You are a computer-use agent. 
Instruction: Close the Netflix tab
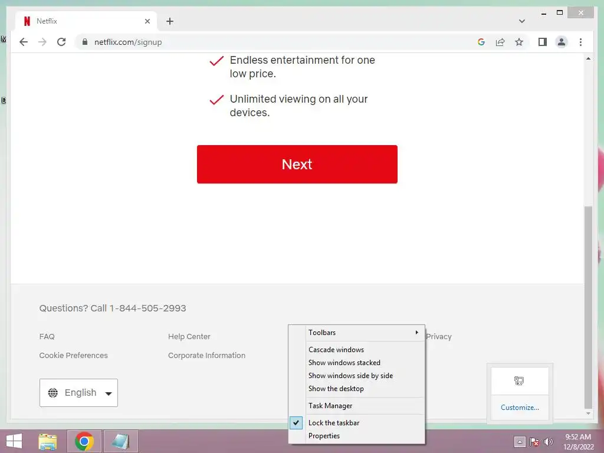147,21
